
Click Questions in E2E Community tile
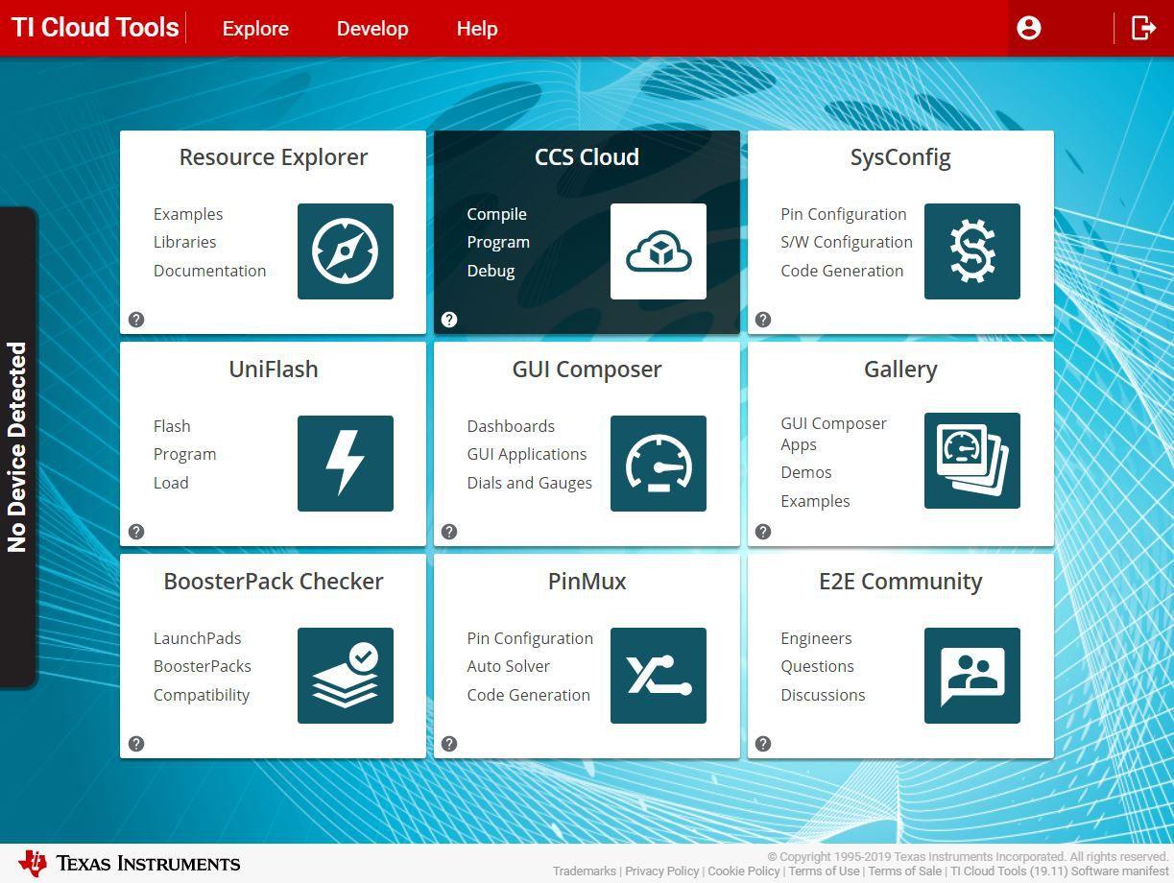[818, 666]
